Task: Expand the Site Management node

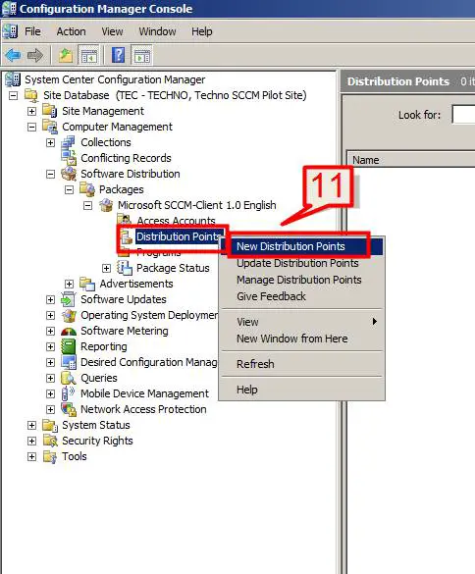Action: pos(31,111)
